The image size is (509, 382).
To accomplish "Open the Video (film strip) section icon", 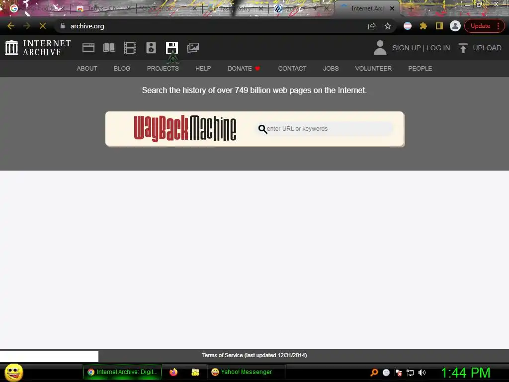I will point(130,48).
